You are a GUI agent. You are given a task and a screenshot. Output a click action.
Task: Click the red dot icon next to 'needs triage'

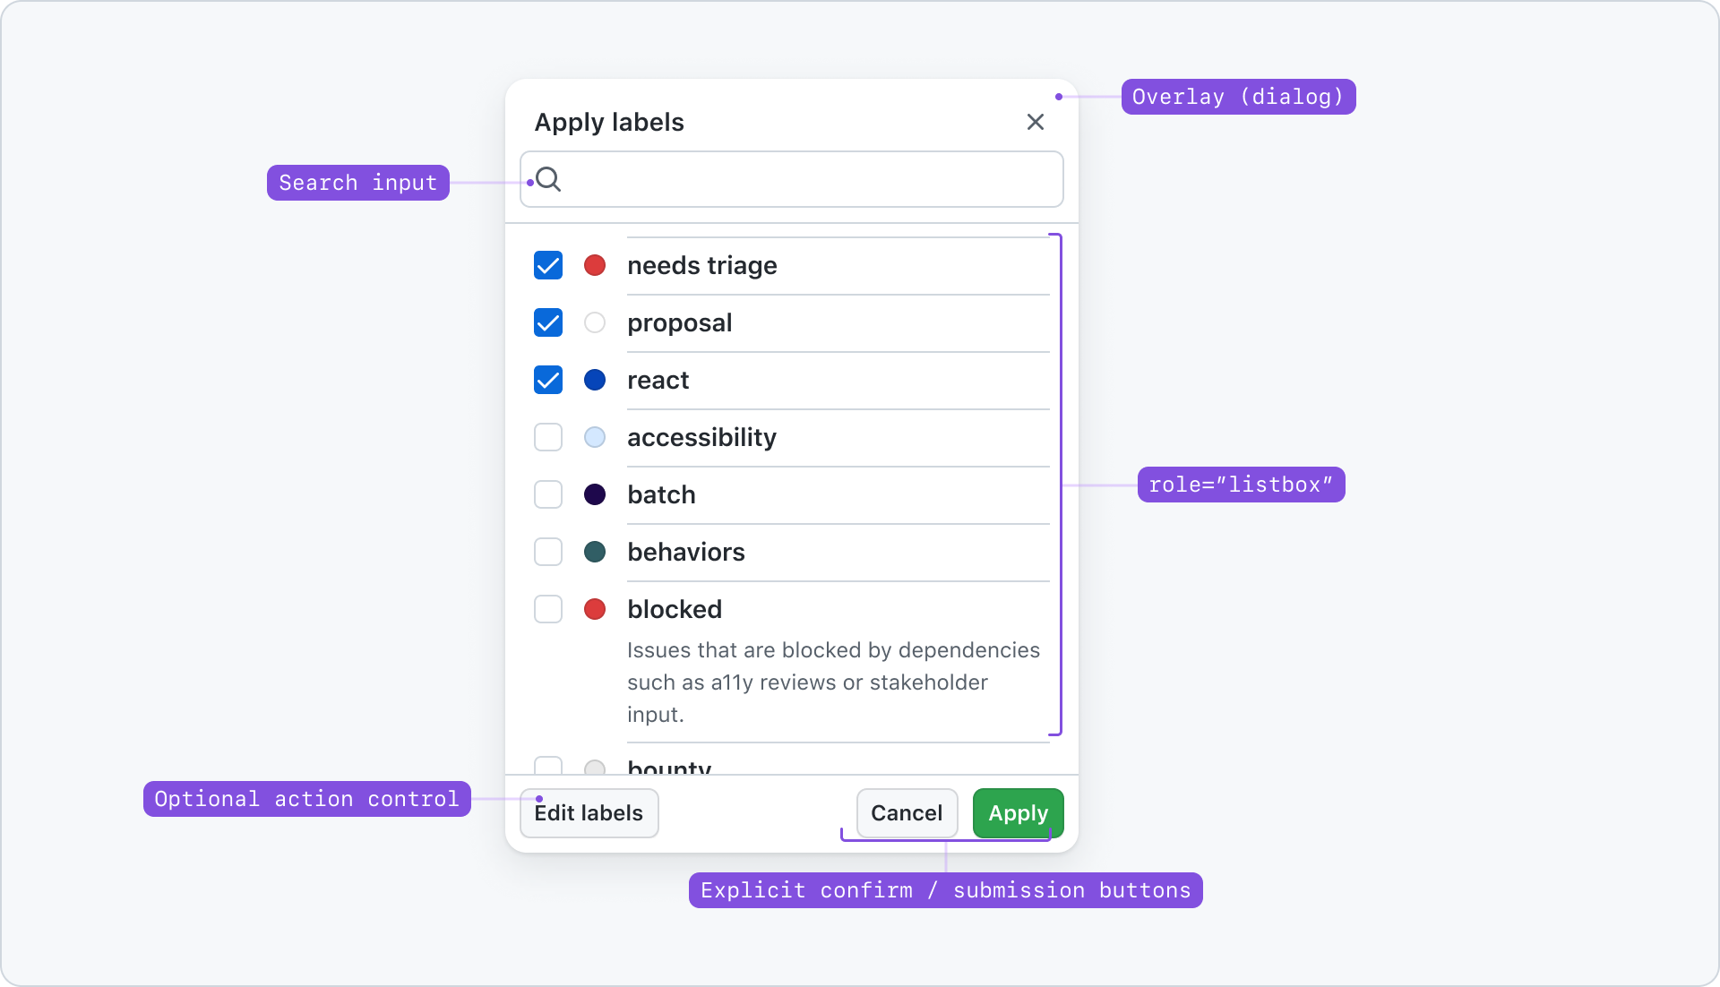point(593,266)
